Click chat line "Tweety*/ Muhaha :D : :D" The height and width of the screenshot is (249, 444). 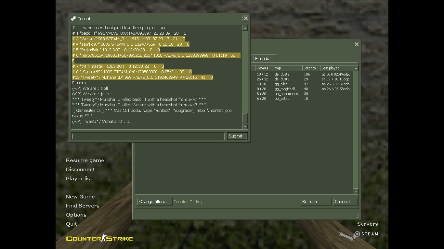coord(101,122)
